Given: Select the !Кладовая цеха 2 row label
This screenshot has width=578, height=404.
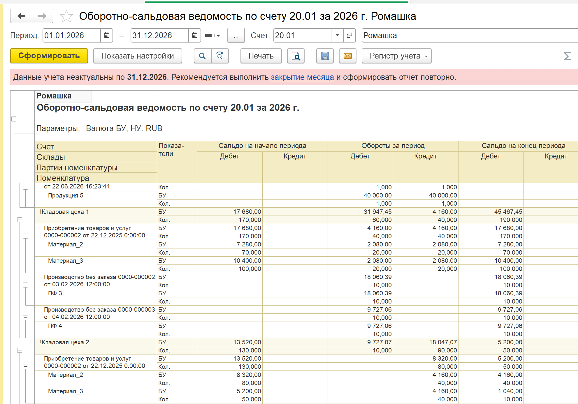Looking at the screenshot, I should (64, 342).
